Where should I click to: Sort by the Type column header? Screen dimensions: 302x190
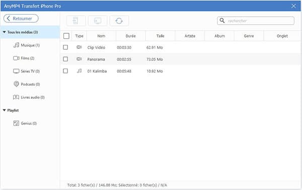click(79, 36)
